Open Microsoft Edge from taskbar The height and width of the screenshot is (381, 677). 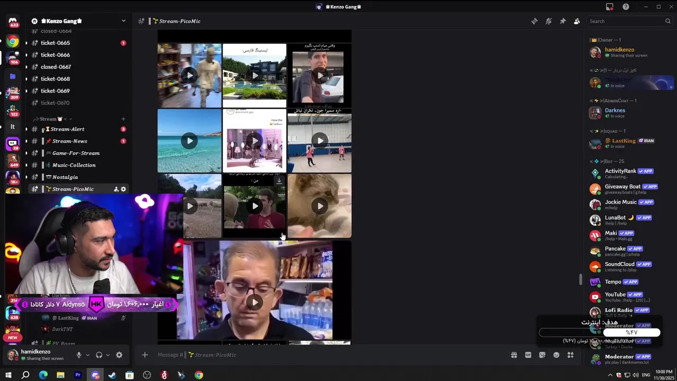(43, 375)
